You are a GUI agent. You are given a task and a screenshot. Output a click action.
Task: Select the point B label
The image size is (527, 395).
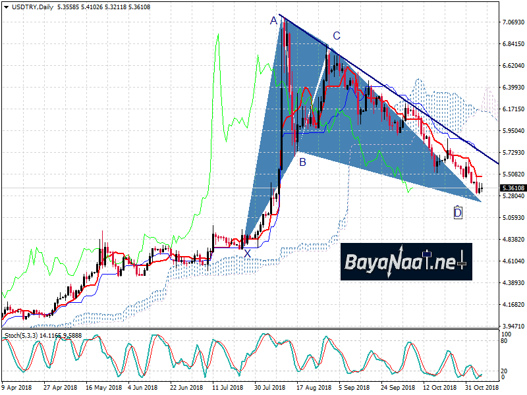pyautogui.click(x=302, y=161)
